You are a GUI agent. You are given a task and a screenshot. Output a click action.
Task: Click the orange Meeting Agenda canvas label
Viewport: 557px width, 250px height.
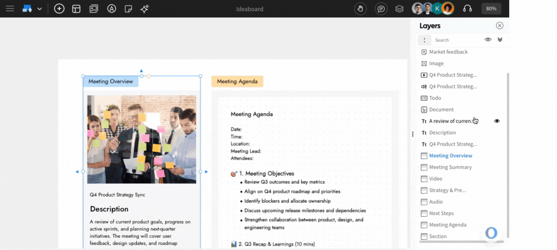point(237,81)
